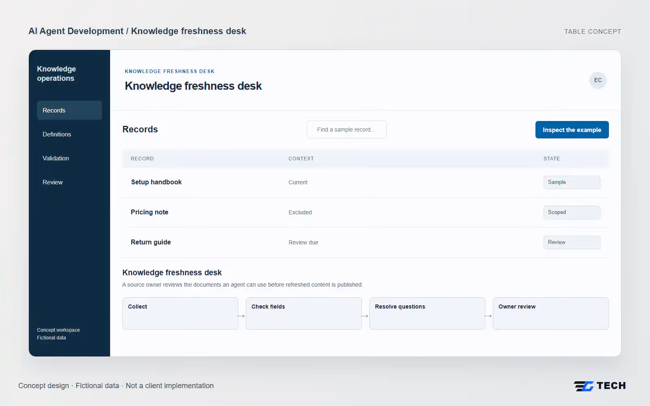Click the Knowledge operations sidebar title
This screenshot has height=406, width=650.
click(x=56, y=73)
